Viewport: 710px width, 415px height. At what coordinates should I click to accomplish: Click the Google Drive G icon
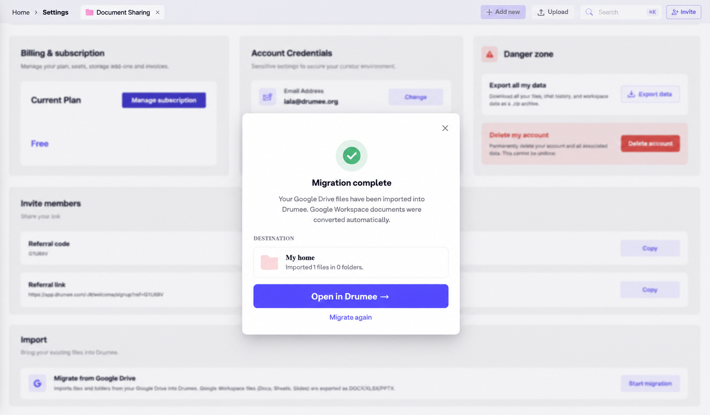coord(37,383)
